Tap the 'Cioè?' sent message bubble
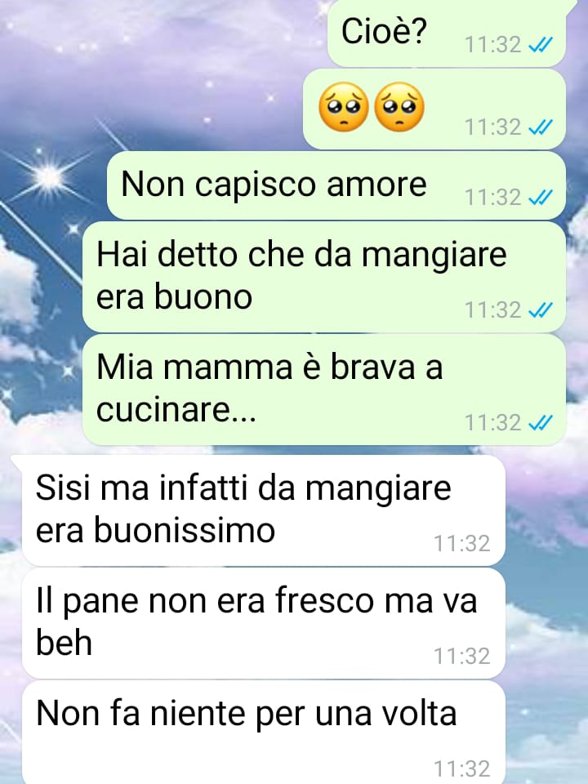 pyautogui.click(x=447, y=33)
